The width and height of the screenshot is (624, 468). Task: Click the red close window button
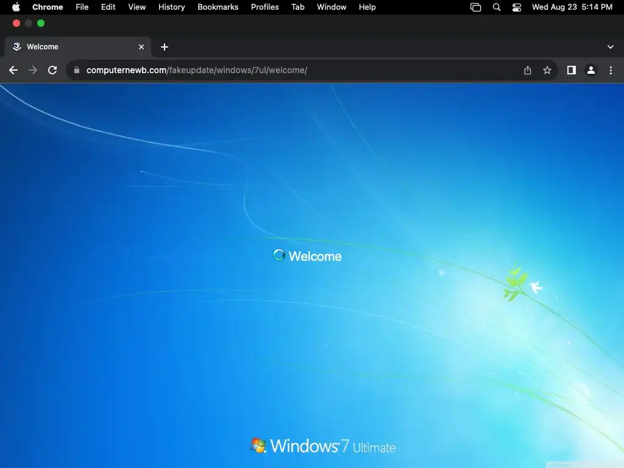tap(16, 24)
